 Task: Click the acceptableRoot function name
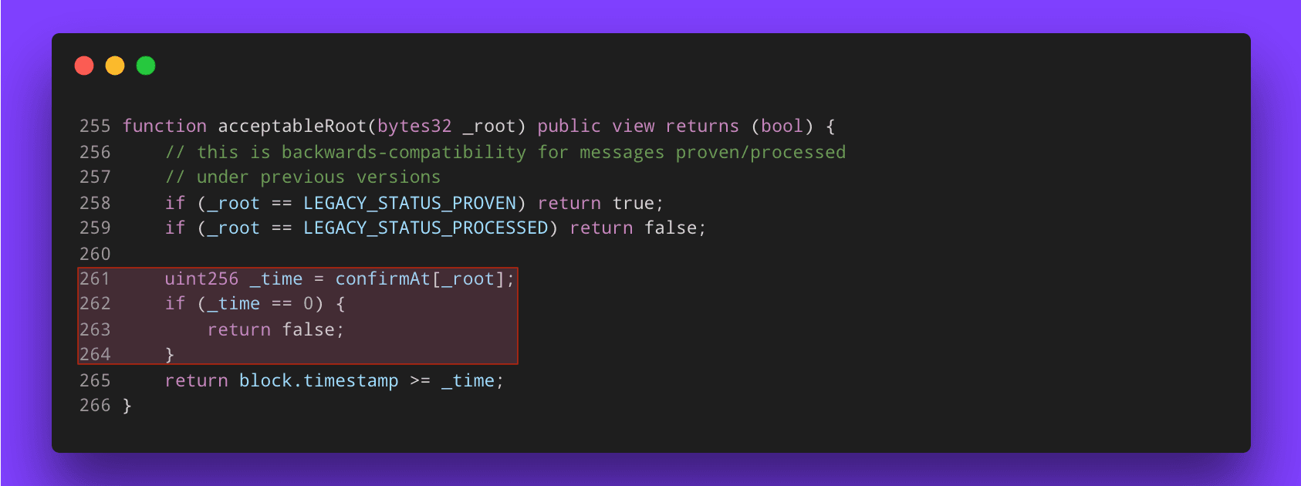[292, 126]
